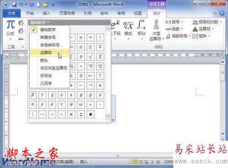The height and width of the screenshot is (168, 228).
Task: Switch to the 审阅 tab
Action: [121, 13]
